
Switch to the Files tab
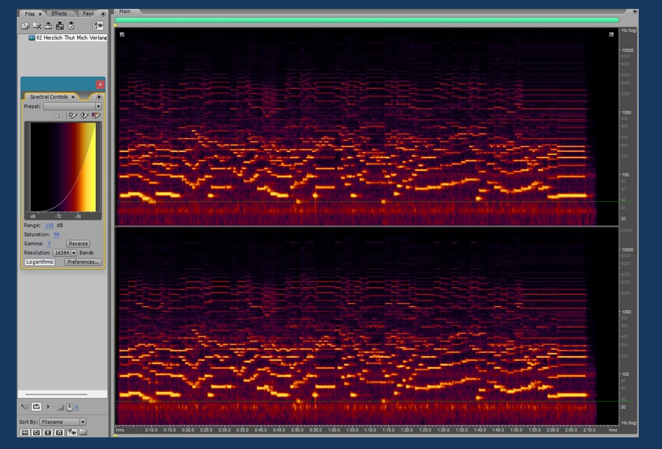(x=30, y=14)
